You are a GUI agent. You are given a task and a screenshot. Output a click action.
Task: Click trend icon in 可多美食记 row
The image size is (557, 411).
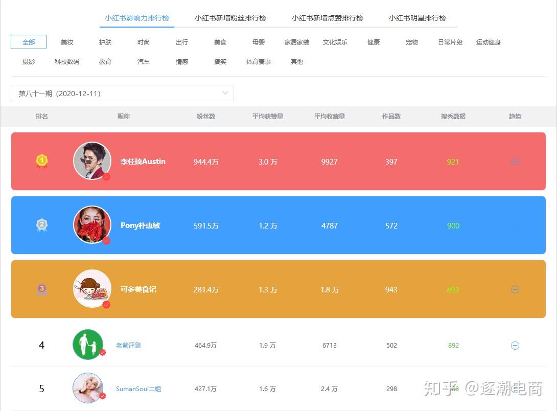(515, 289)
